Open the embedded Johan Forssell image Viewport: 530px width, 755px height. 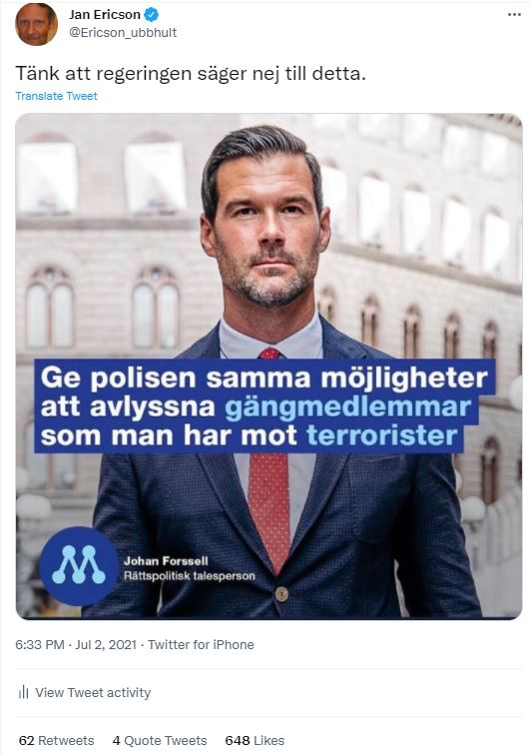click(x=268, y=366)
